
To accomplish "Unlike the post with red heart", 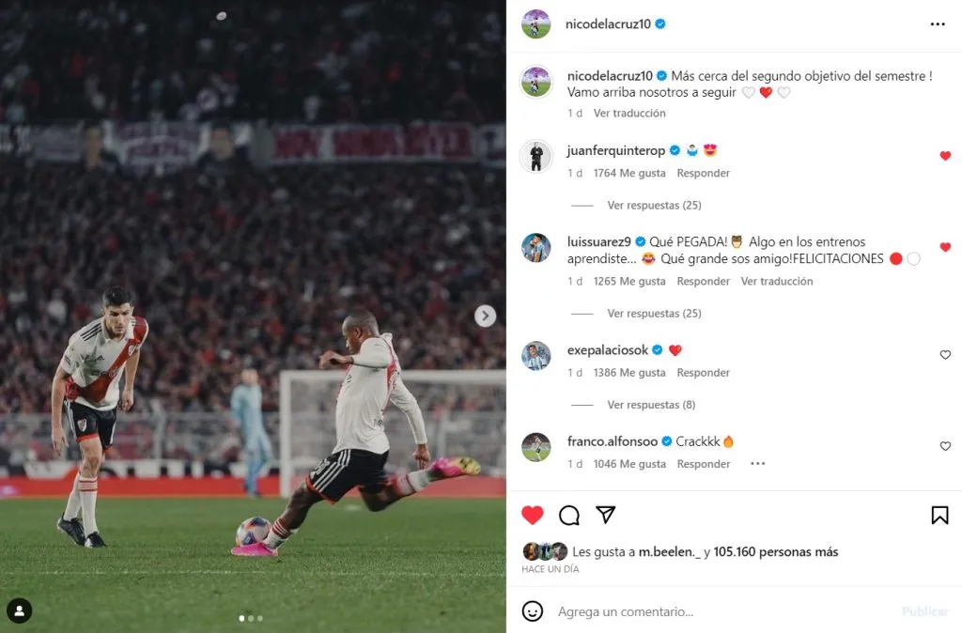I will 532,516.
